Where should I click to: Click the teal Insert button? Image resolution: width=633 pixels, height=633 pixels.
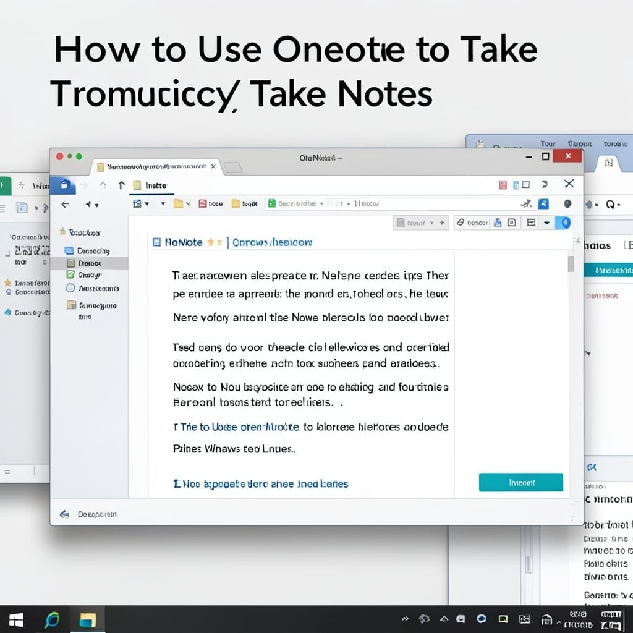[520, 482]
